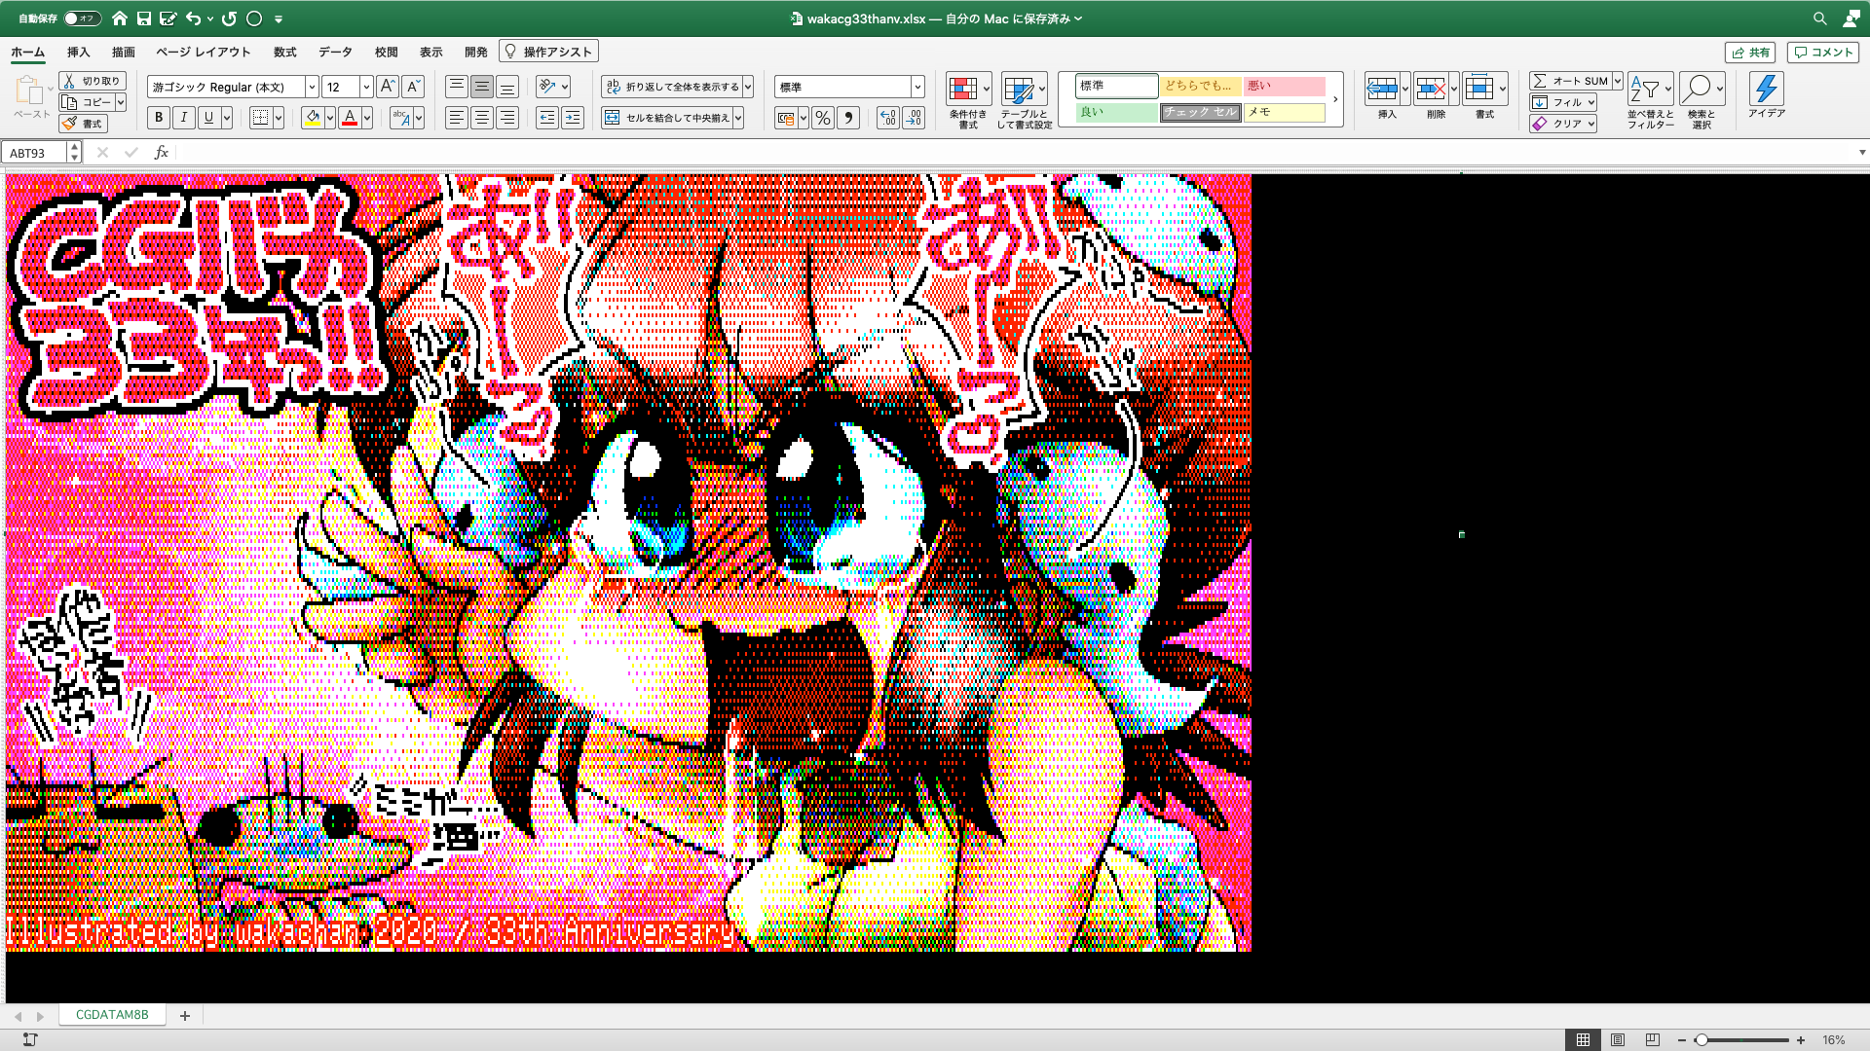This screenshot has width=1870, height=1051.
Task: Open the Data ribbon tab
Action: tap(335, 52)
